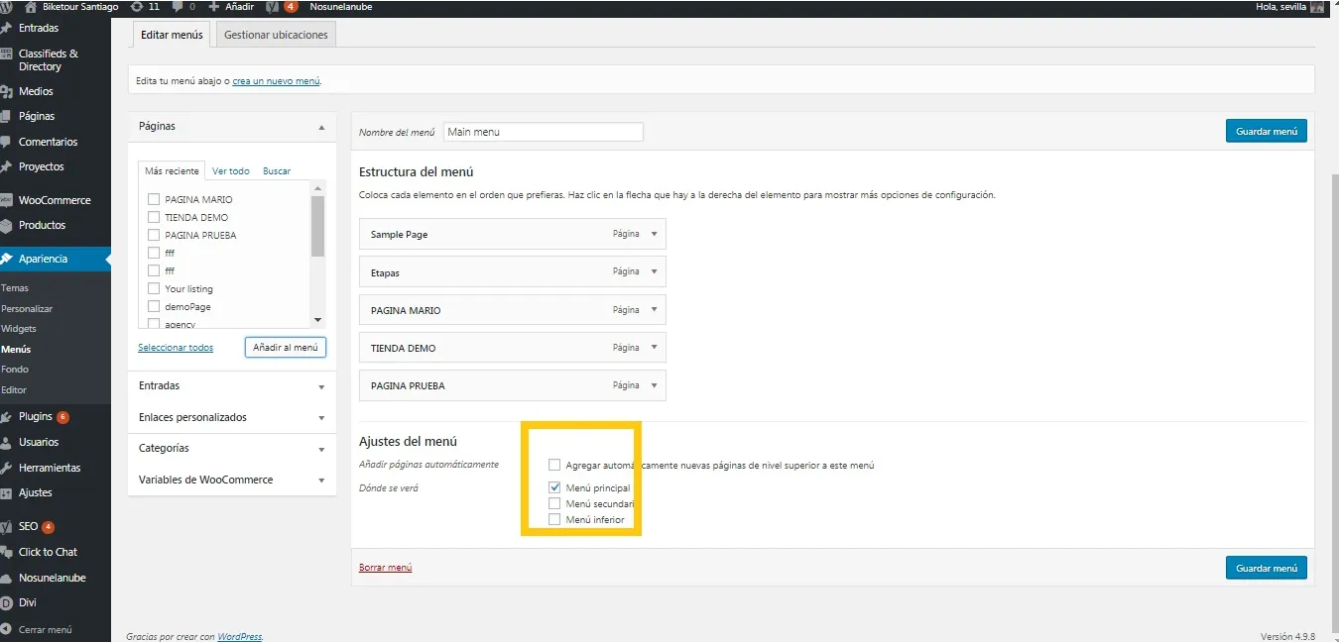Uncheck the Menú principal location checkbox
This screenshot has height=642, width=1339.
554,487
